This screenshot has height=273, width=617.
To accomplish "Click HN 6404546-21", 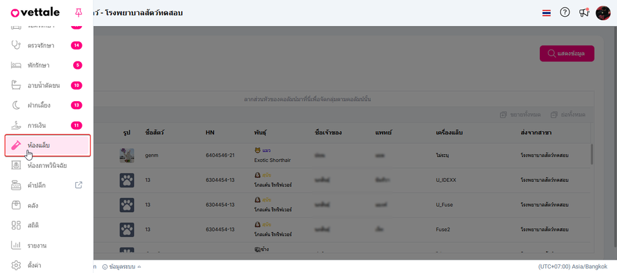I will [x=220, y=155].
